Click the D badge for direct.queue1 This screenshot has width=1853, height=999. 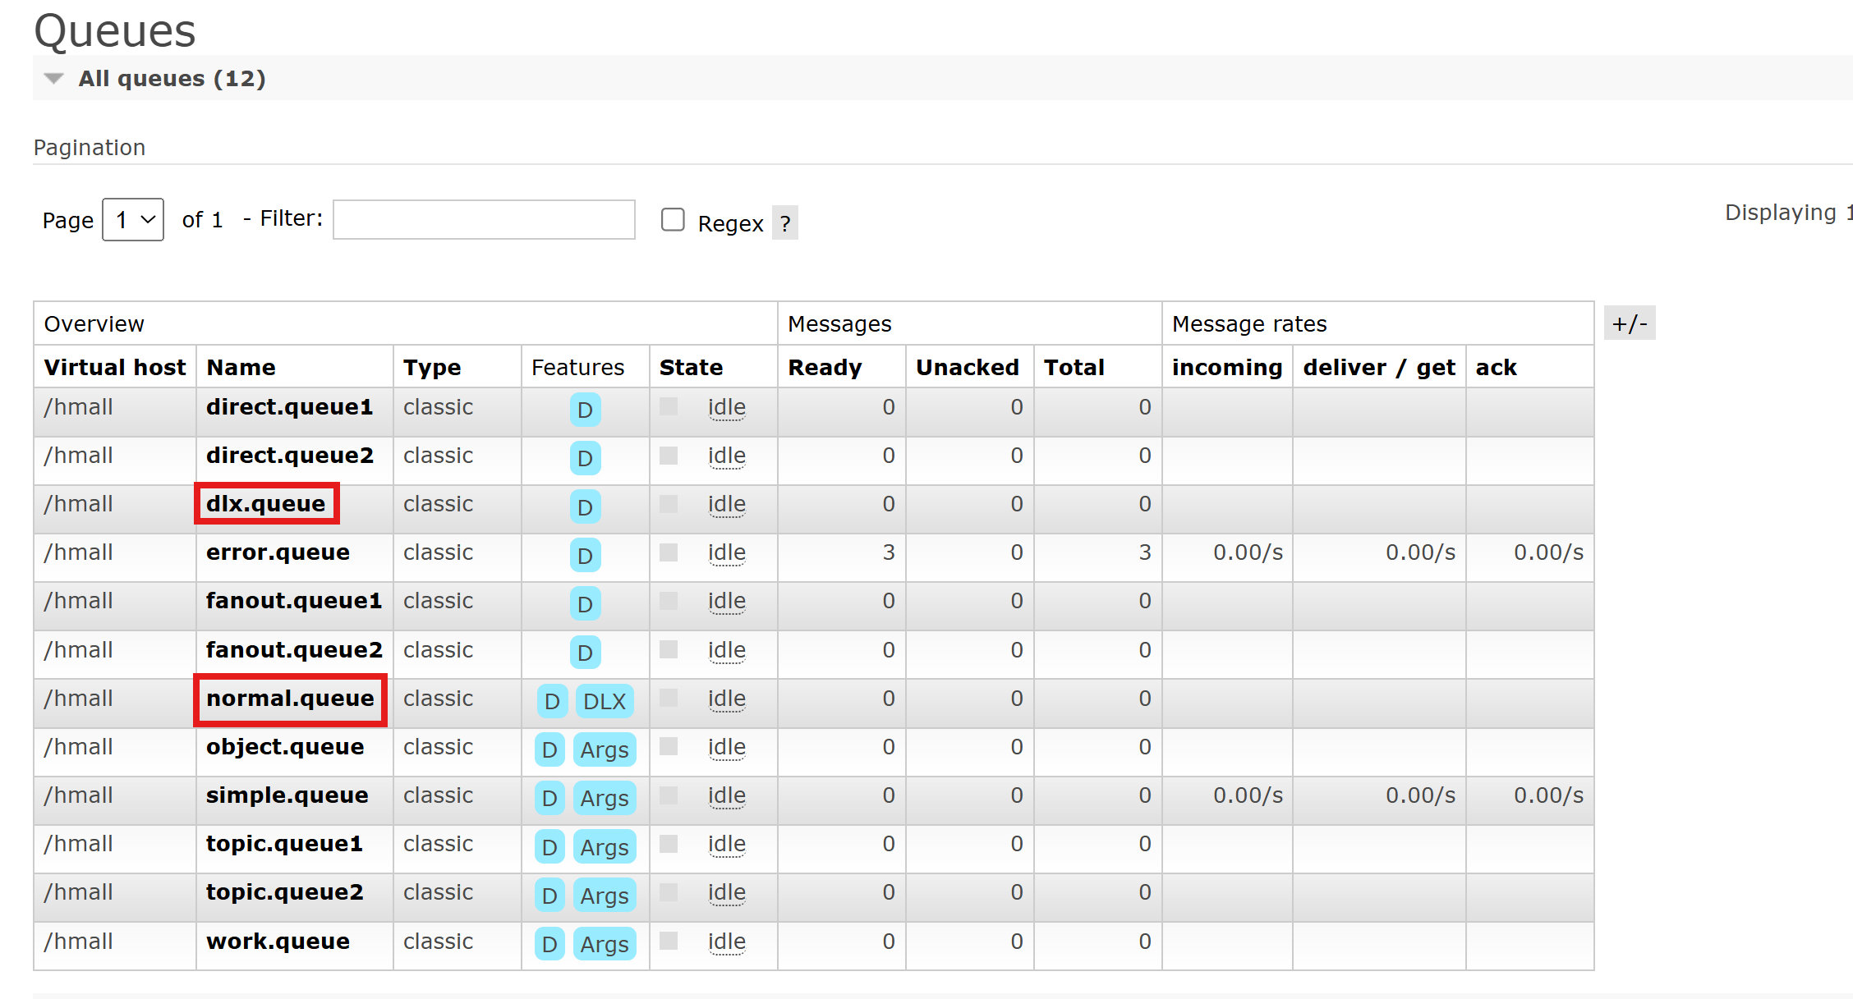(x=585, y=410)
